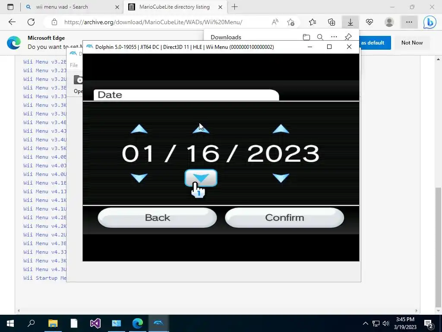
Task: Close the wii menu wad Search tab
Action: point(117,7)
